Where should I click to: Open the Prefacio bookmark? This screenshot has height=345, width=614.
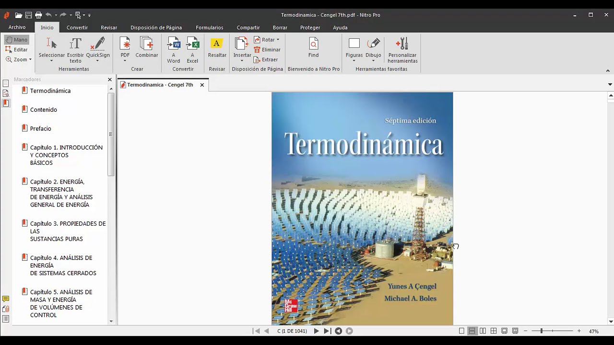pyautogui.click(x=41, y=128)
